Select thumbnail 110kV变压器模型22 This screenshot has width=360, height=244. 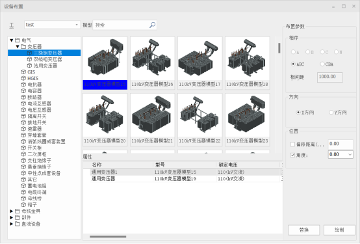200,120
